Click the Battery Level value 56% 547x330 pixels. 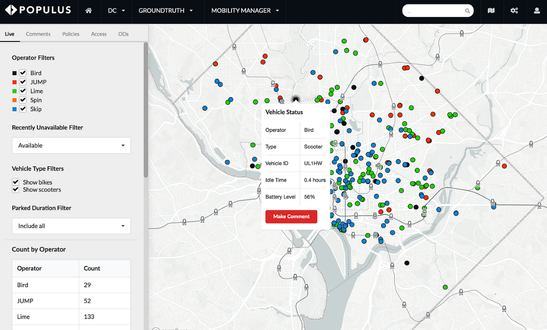tap(310, 197)
